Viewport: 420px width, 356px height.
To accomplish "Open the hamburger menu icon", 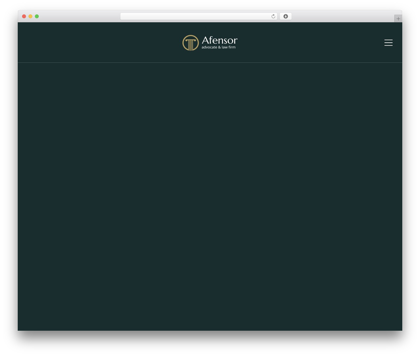I will [x=388, y=43].
